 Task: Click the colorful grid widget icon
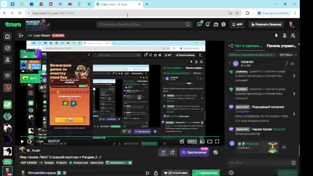tap(172, 153)
